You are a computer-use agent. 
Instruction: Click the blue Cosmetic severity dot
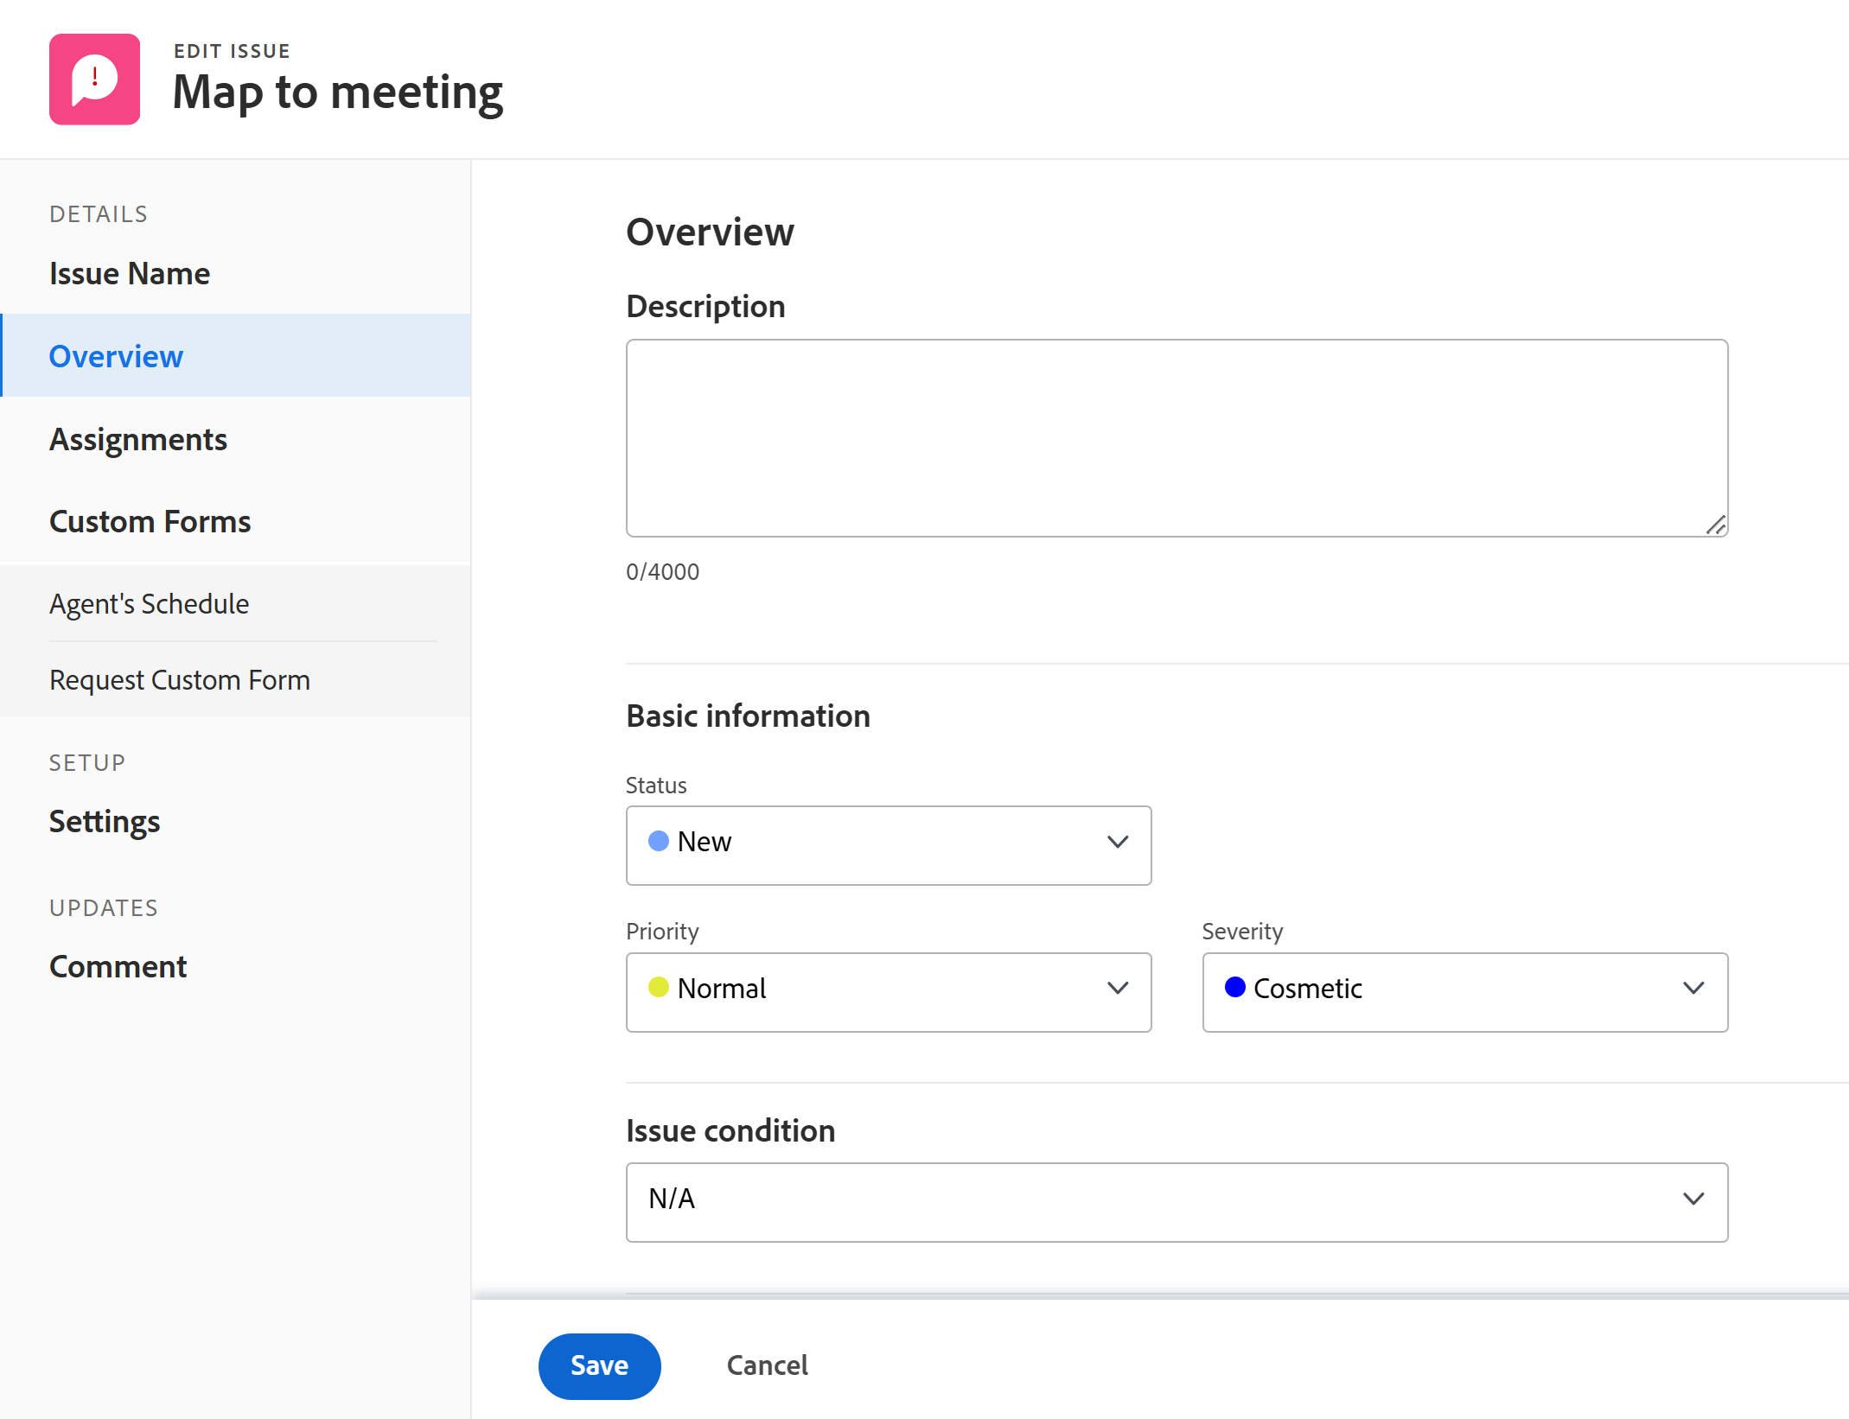[x=1234, y=988]
